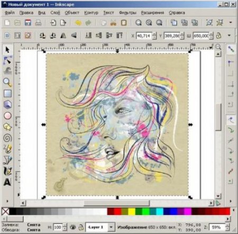
Task: Open the Объект menu
Action: (x=72, y=13)
